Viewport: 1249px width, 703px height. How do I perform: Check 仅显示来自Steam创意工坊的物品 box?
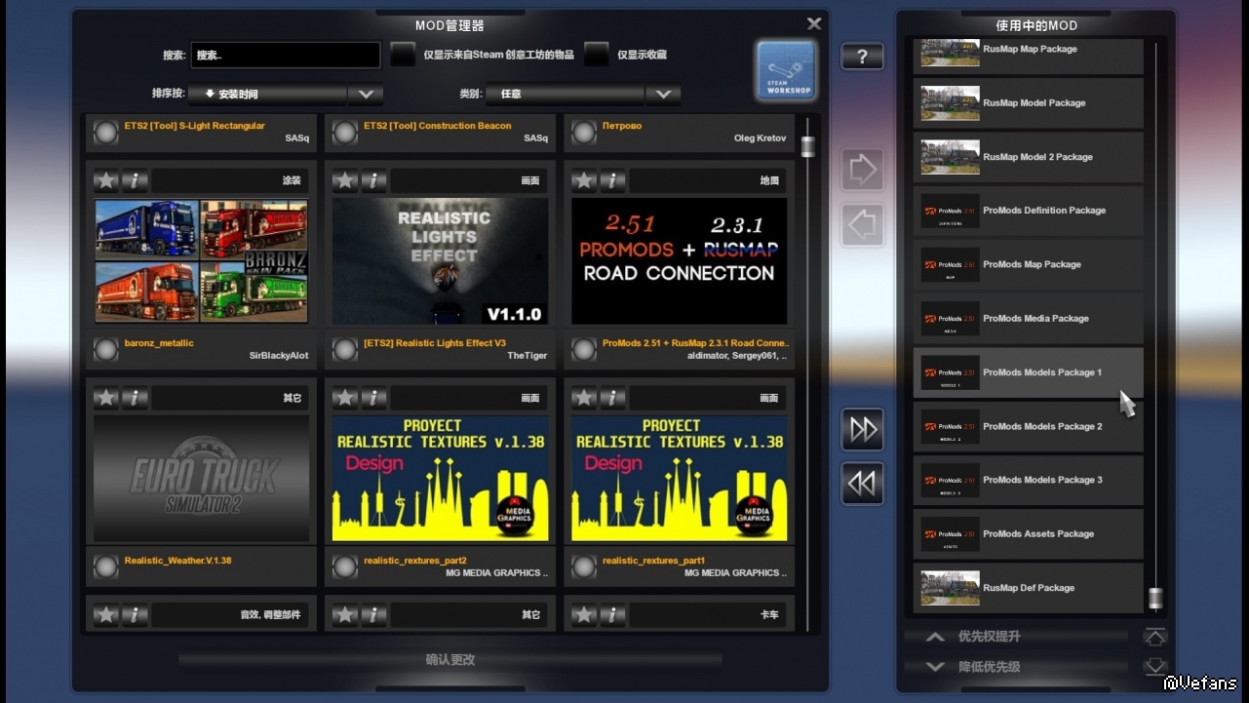pos(403,55)
